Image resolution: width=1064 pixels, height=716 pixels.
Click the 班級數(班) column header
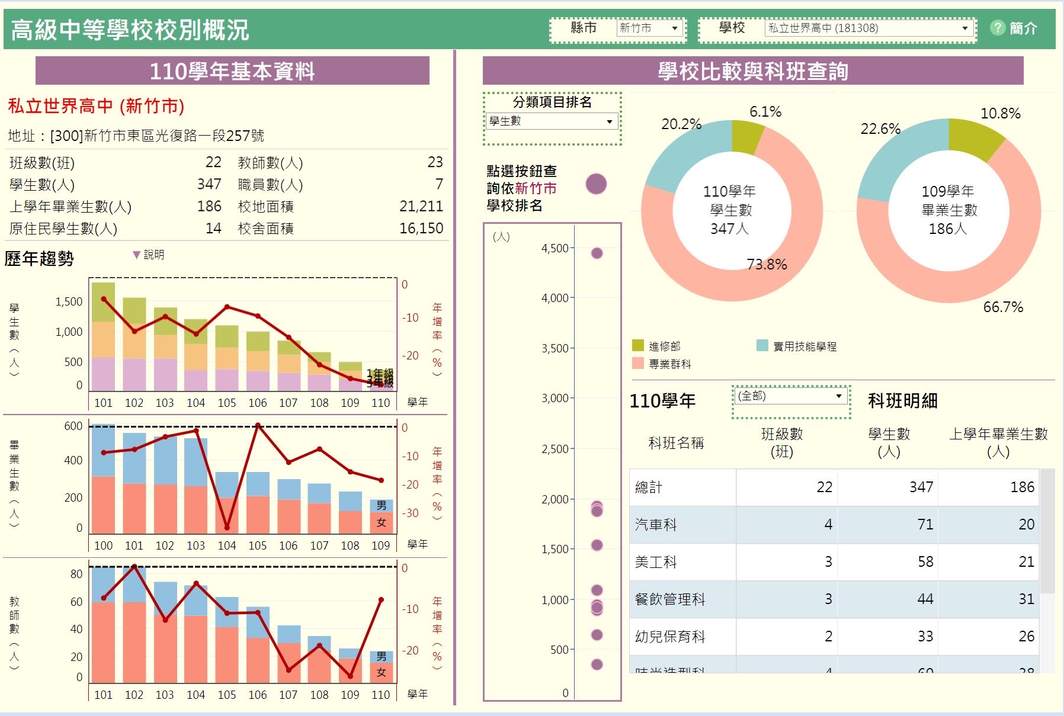click(782, 442)
